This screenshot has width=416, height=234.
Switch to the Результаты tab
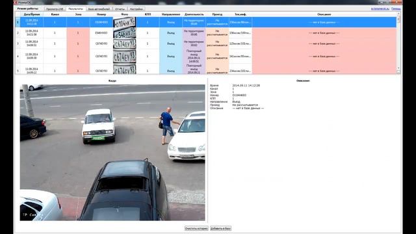click(75, 8)
